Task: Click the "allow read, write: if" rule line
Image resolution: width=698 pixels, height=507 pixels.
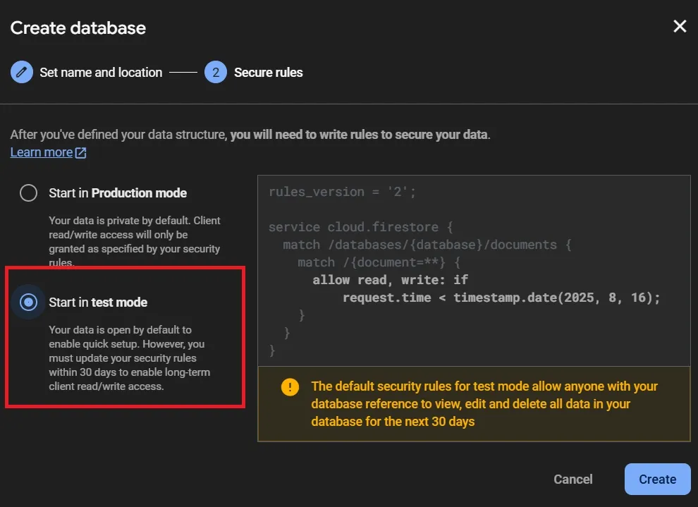Action: [x=391, y=280]
